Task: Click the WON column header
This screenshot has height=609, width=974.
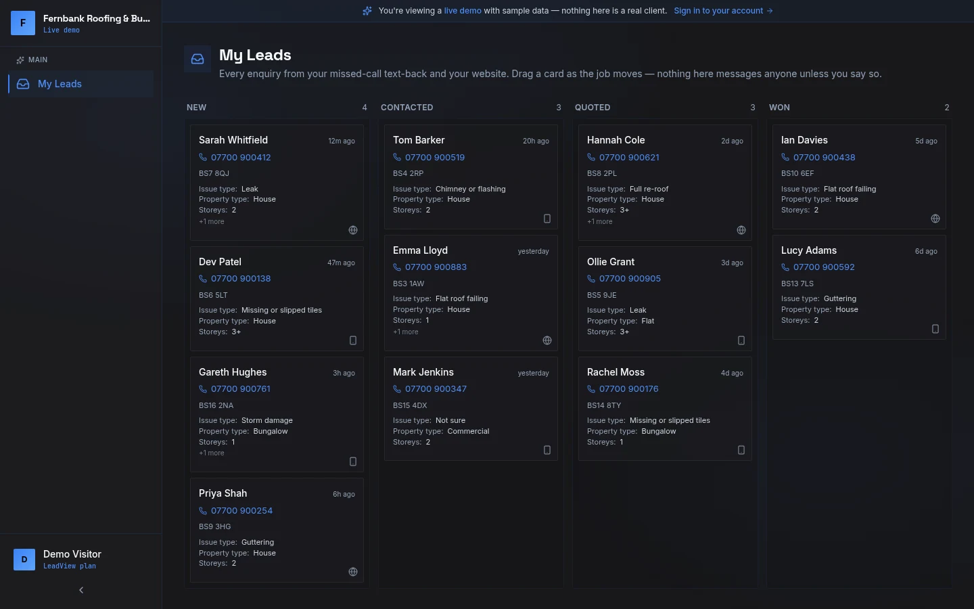Action: click(779, 108)
